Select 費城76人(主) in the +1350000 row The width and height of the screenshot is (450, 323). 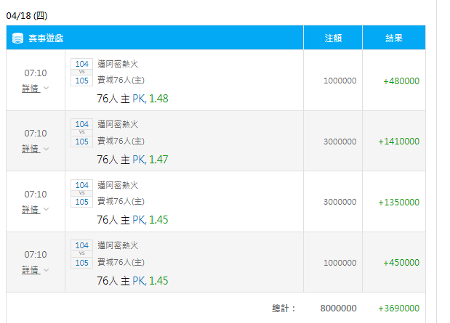[x=121, y=201]
